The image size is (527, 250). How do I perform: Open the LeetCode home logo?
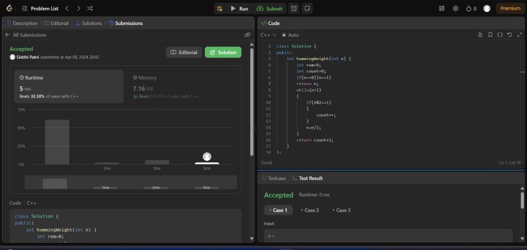click(9, 9)
